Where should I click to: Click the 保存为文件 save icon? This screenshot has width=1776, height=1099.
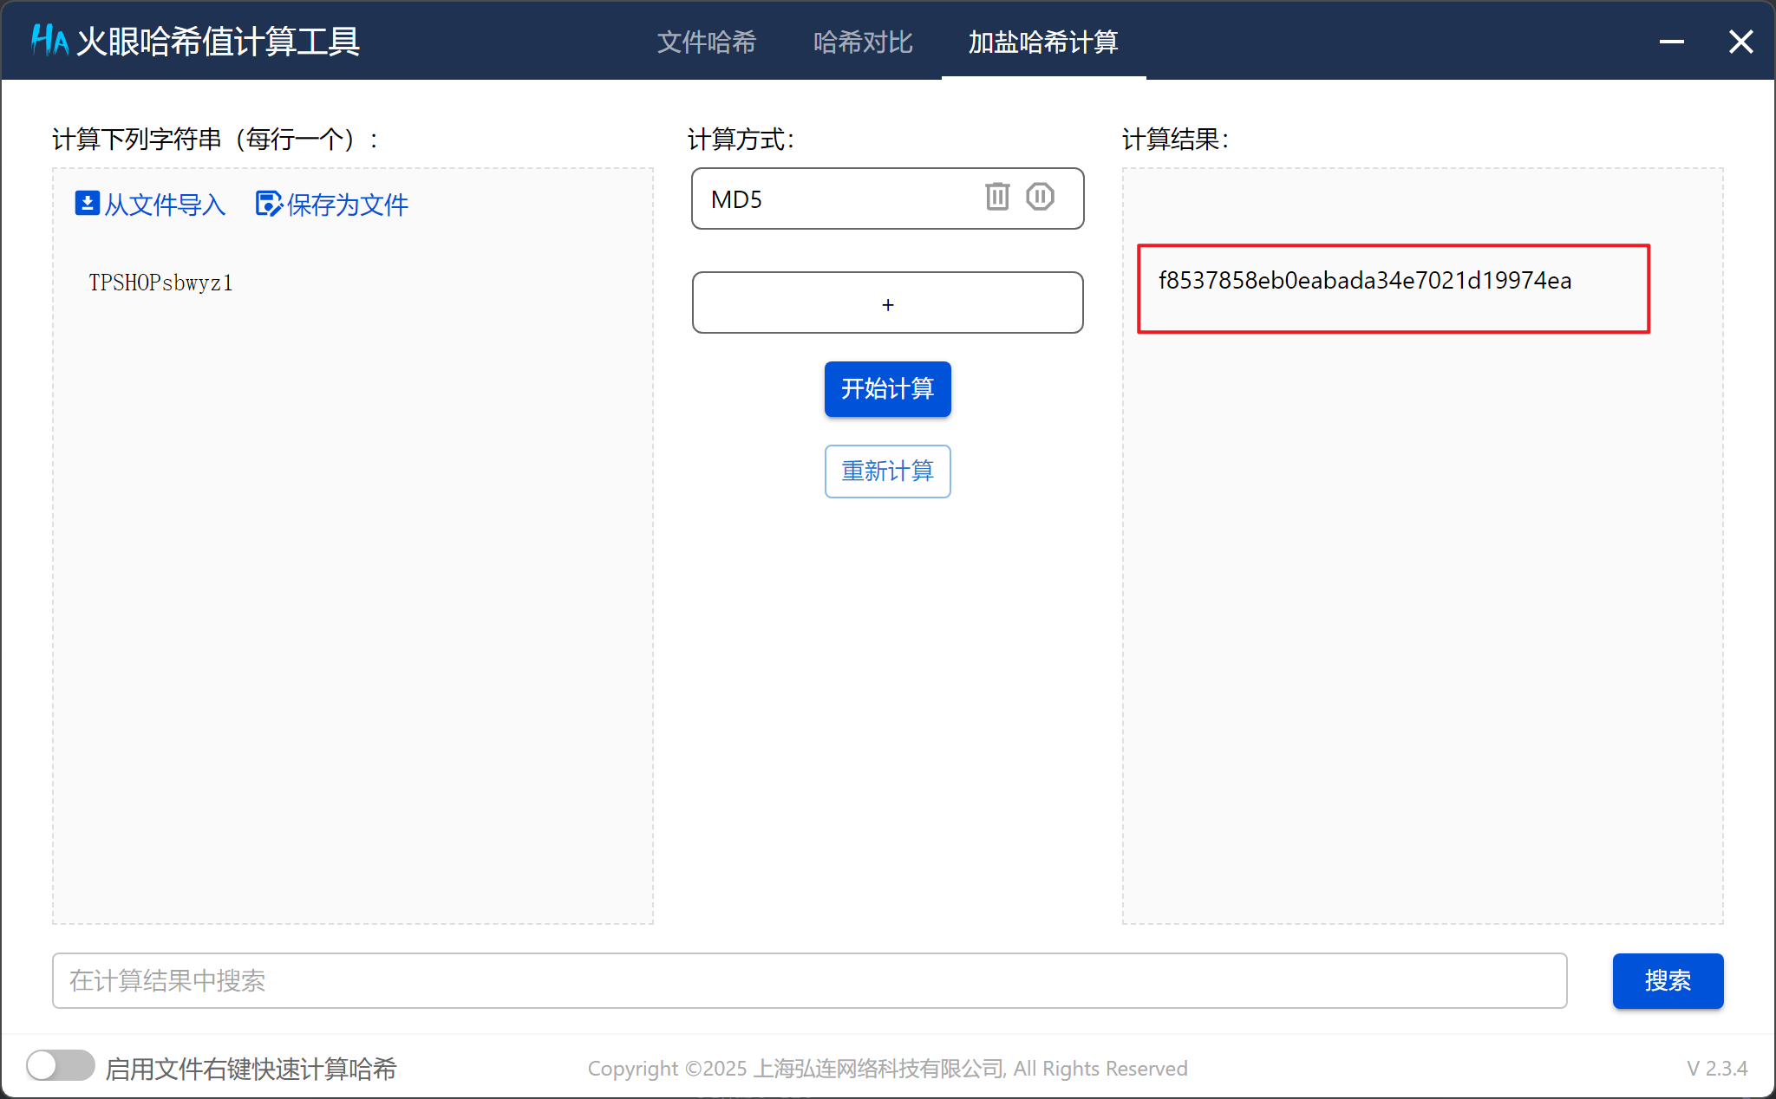pyautogui.click(x=268, y=204)
